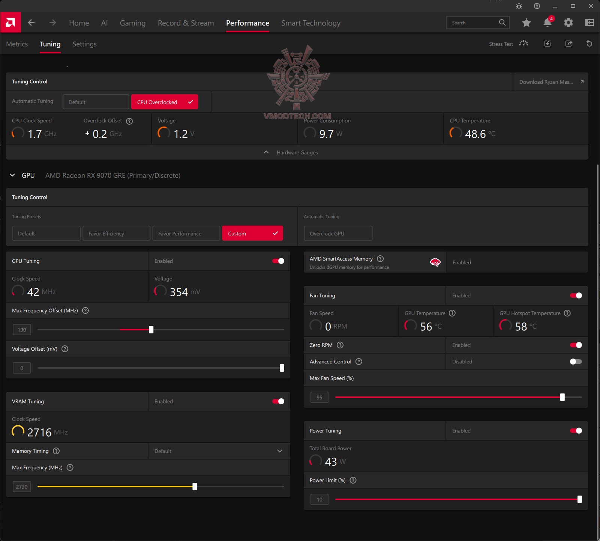600x541 pixels.
Task: Switch to the Settings subtab
Action: tap(84, 44)
